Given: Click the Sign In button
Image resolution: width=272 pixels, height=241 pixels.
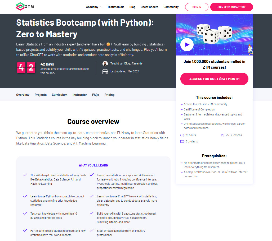Looking at the screenshot, I should [197, 7].
